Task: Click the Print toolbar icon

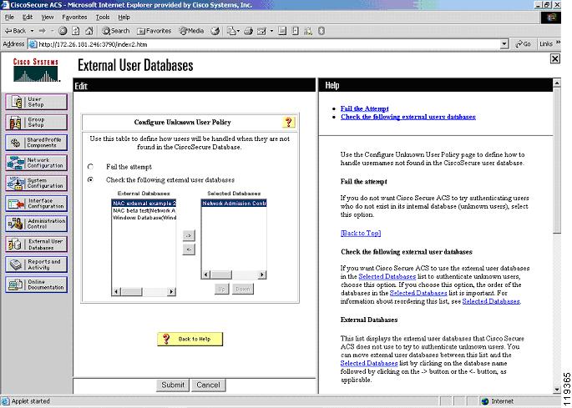Action: point(249,31)
